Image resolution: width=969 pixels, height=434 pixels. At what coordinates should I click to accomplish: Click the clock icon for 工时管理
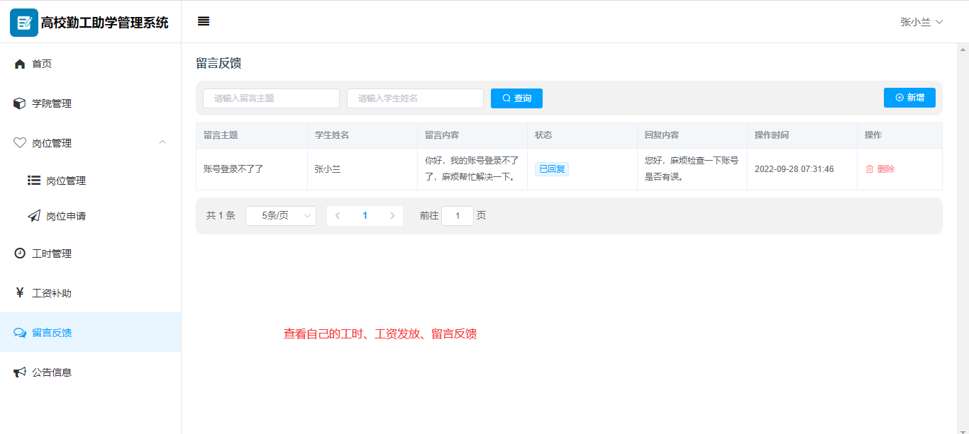[20, 253]
